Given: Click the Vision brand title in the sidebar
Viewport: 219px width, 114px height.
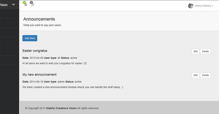Looking at the screenshot, I should (x=4, y=5).
